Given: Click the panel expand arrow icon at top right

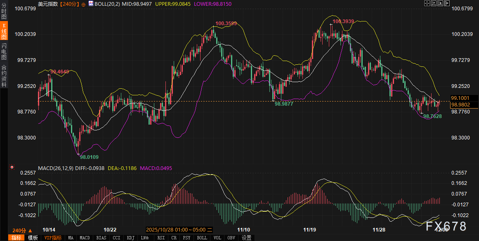Looking at the screenshot, I should (446, 3).
